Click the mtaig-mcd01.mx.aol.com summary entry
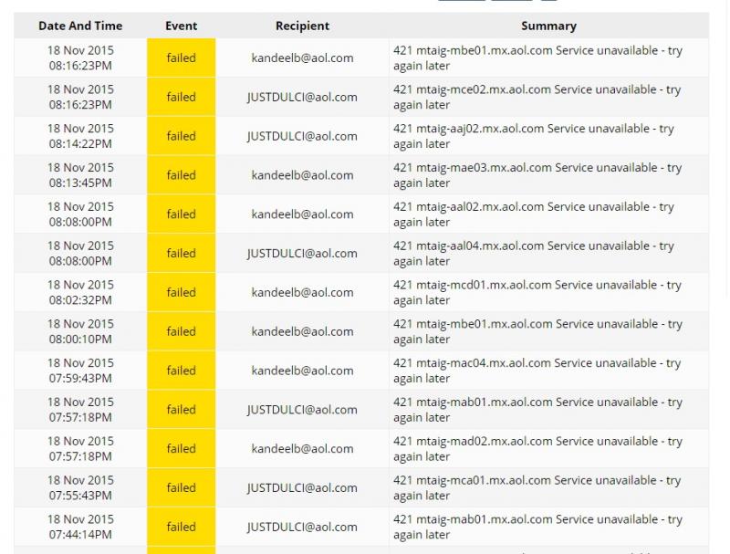This screenshot has height=554, width=730. (537, 292)
